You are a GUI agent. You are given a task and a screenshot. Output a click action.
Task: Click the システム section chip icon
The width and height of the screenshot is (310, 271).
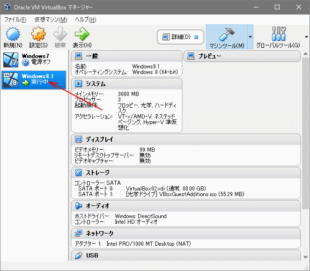click(x=79, y=84)
